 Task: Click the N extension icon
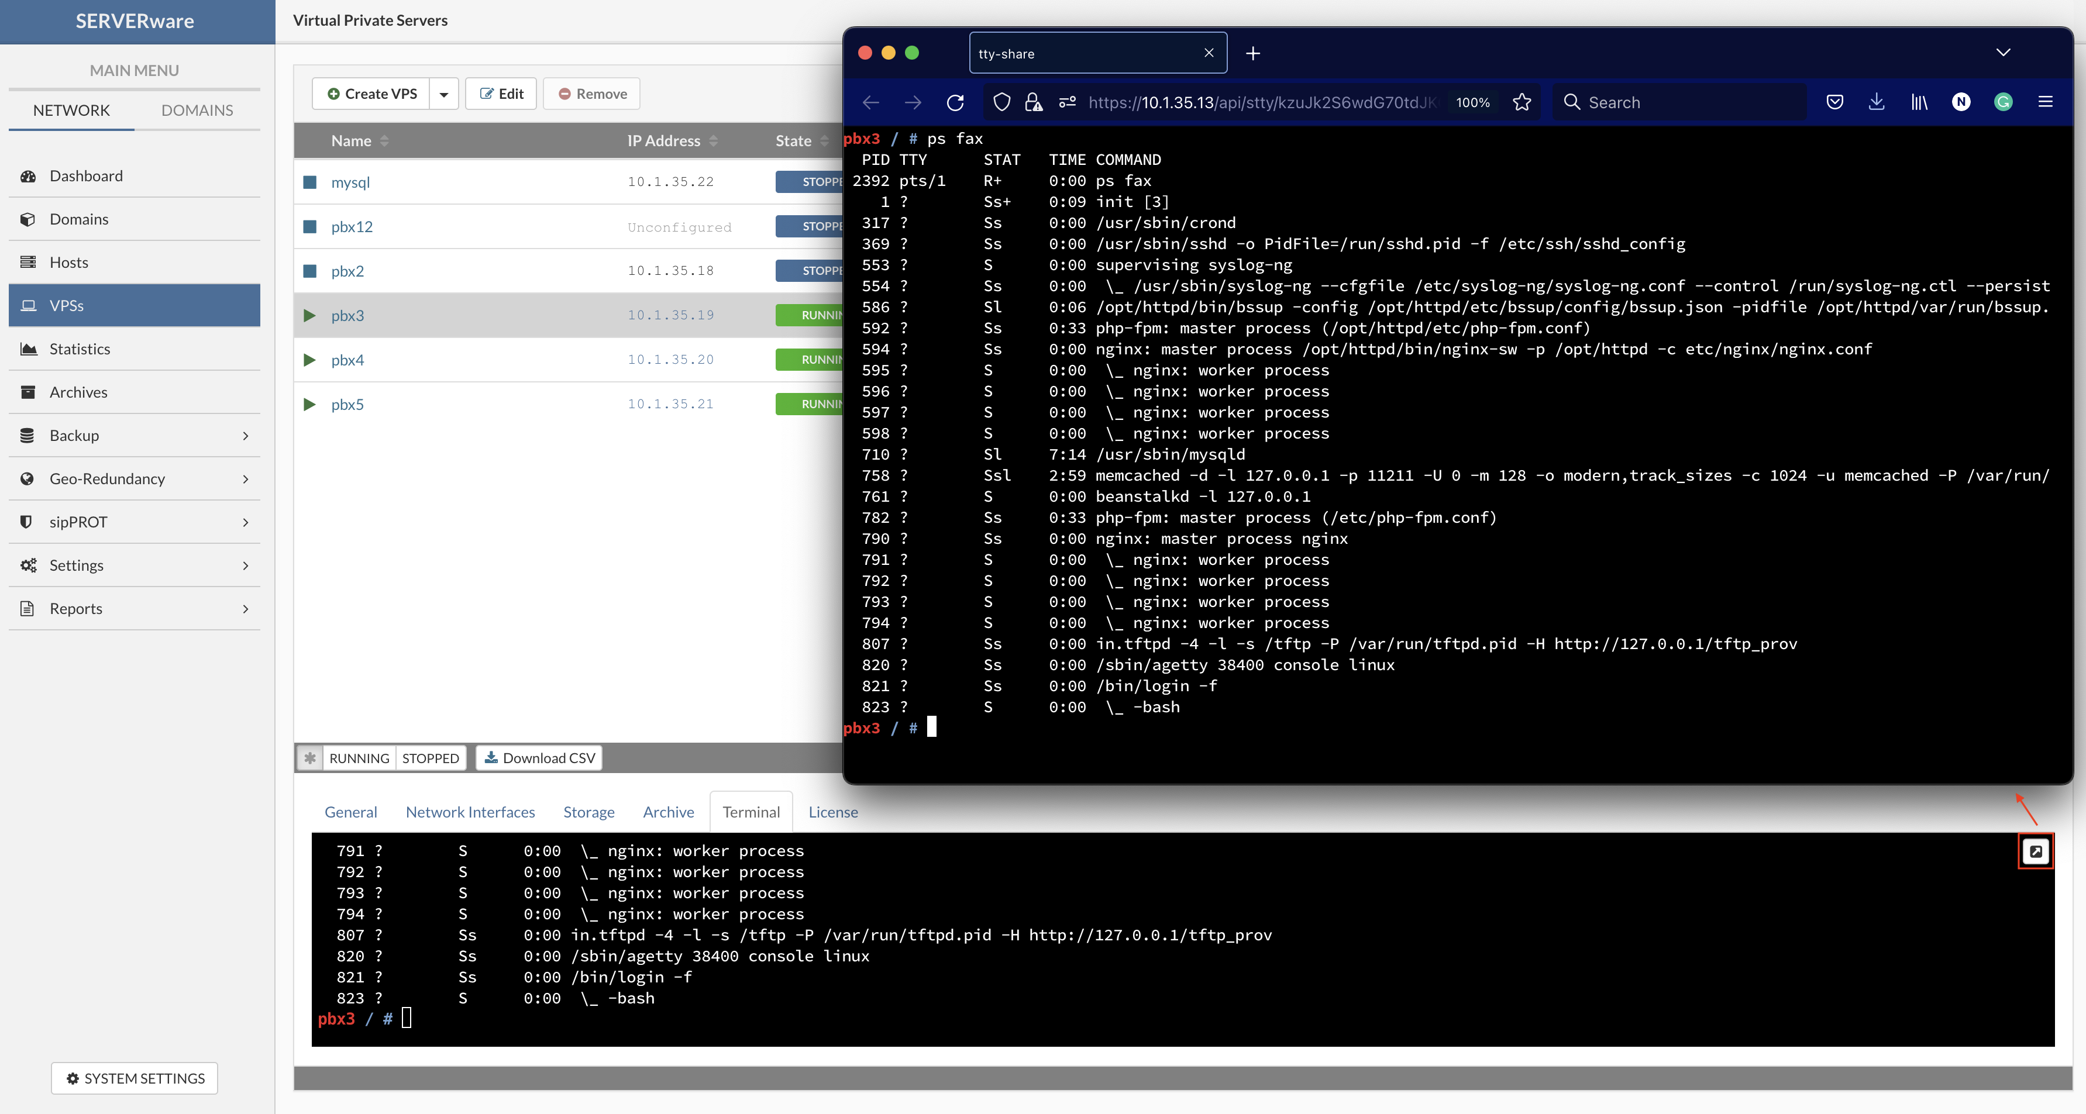[x=1960, y=102]
